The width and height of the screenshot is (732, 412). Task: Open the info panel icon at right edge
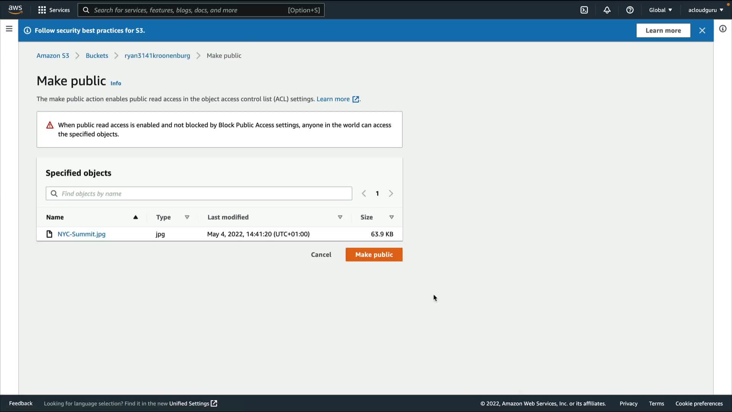coord(722,29)
